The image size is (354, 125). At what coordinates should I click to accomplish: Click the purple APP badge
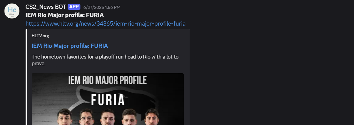74,7
